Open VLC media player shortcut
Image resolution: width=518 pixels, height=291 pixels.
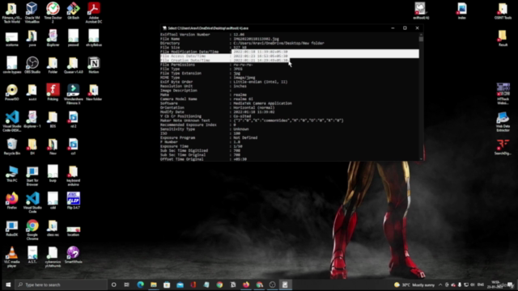click(x=12, y=257)
